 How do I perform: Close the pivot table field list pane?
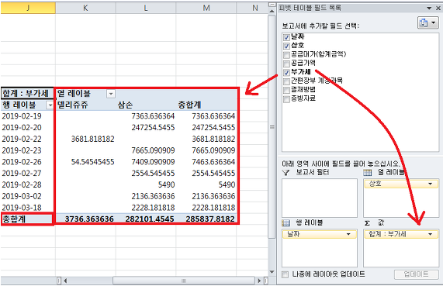click(438, 8)
